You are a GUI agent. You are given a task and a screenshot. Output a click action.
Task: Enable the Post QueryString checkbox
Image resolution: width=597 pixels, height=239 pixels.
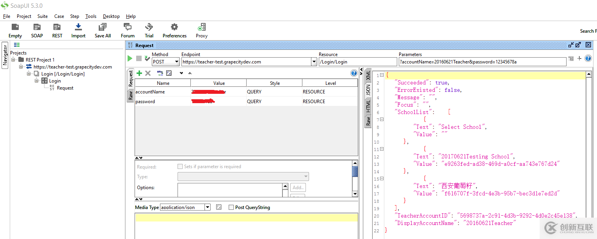click(x=231, y=207)
